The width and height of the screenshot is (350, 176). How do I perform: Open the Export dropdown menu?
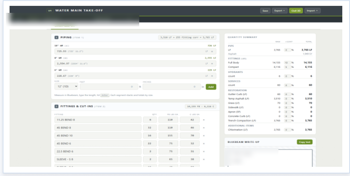pos(279,11)
